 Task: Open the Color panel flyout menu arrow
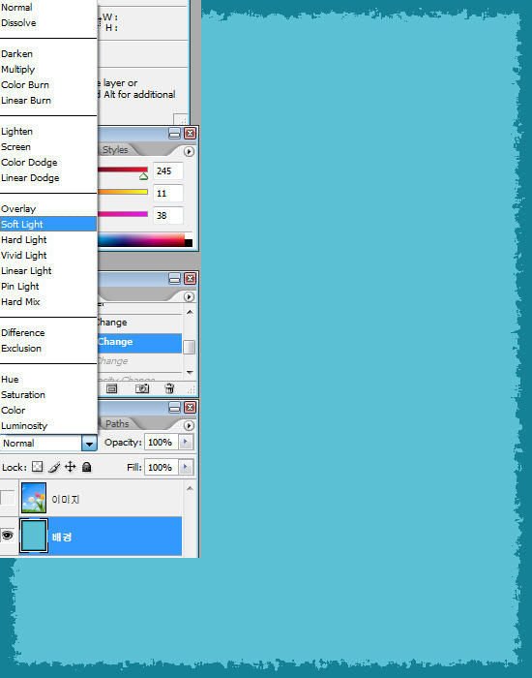coord(189,152)
